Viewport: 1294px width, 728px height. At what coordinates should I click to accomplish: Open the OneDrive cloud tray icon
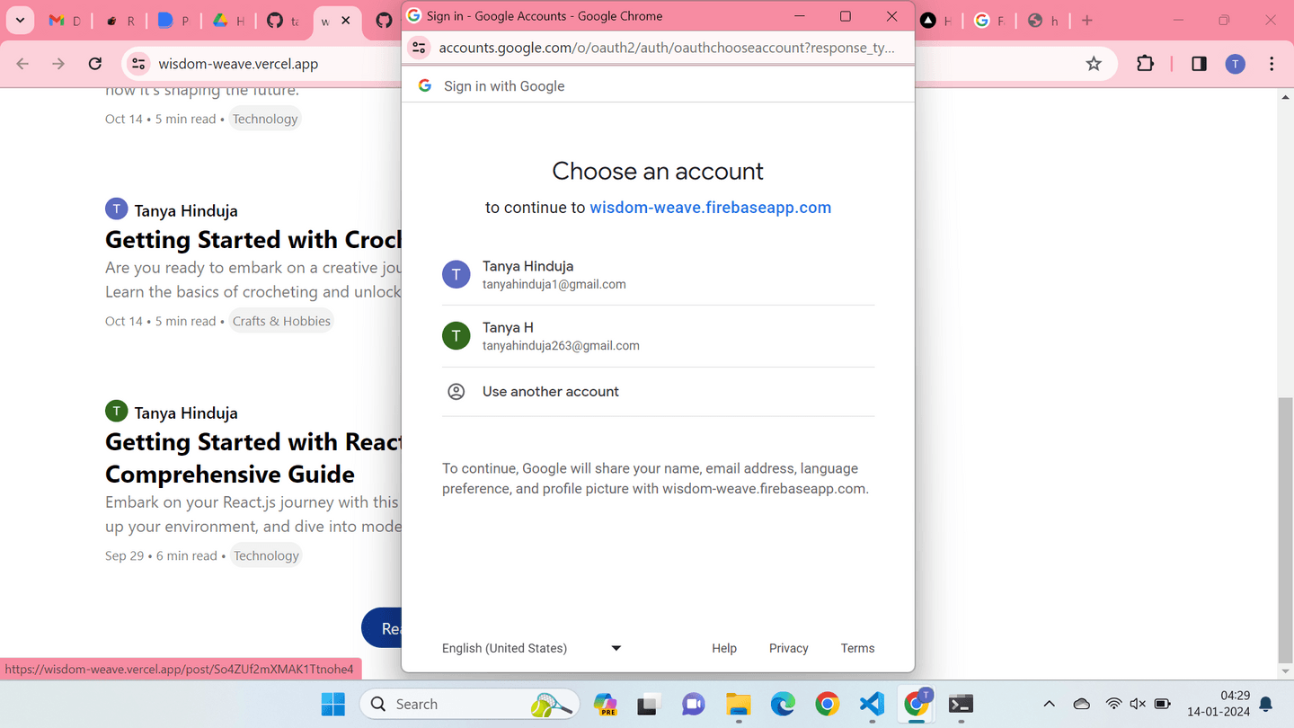pos(1082,704)
